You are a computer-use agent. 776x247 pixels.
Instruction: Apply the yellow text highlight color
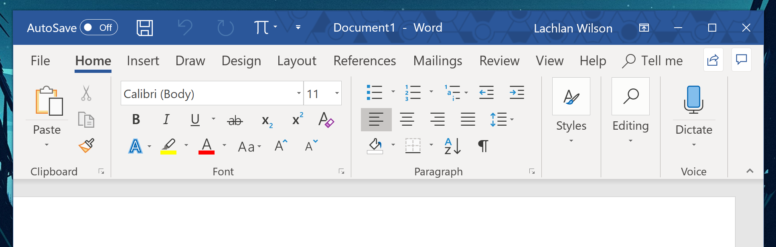[168, 146]
